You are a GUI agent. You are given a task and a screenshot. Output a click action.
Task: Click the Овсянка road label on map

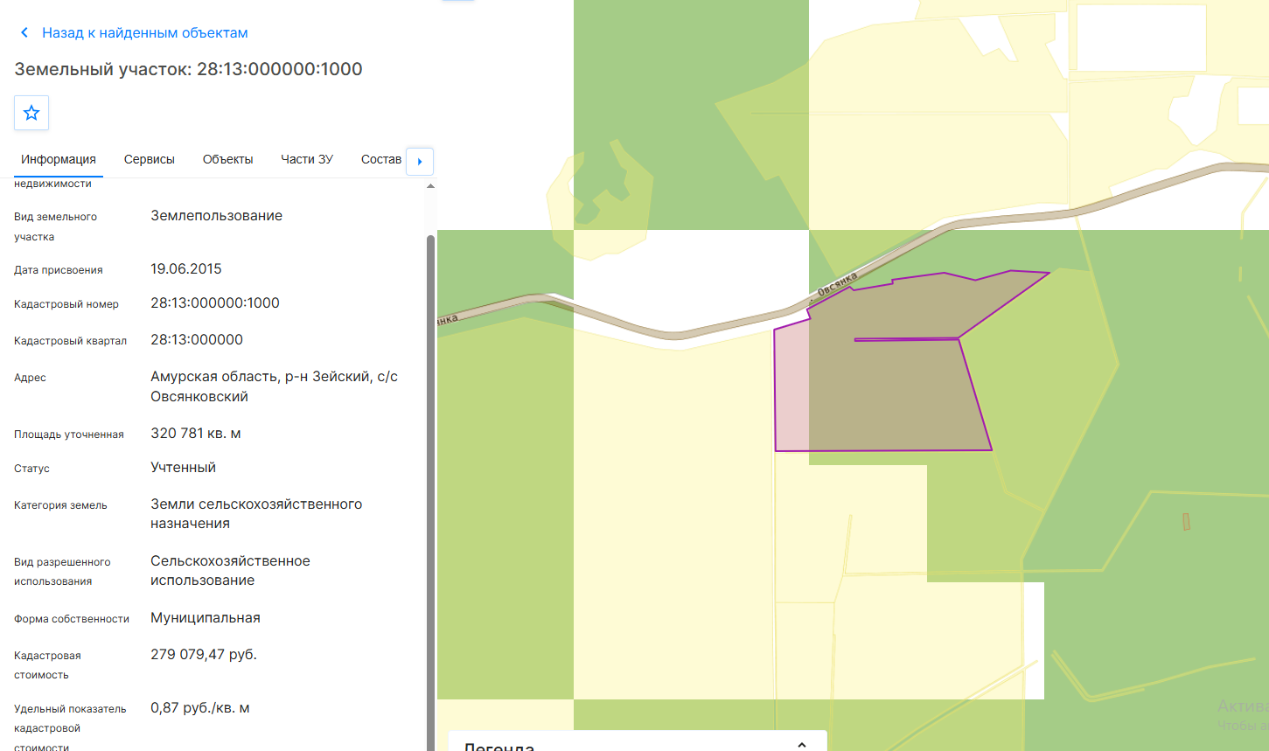[x=837, y=286]
